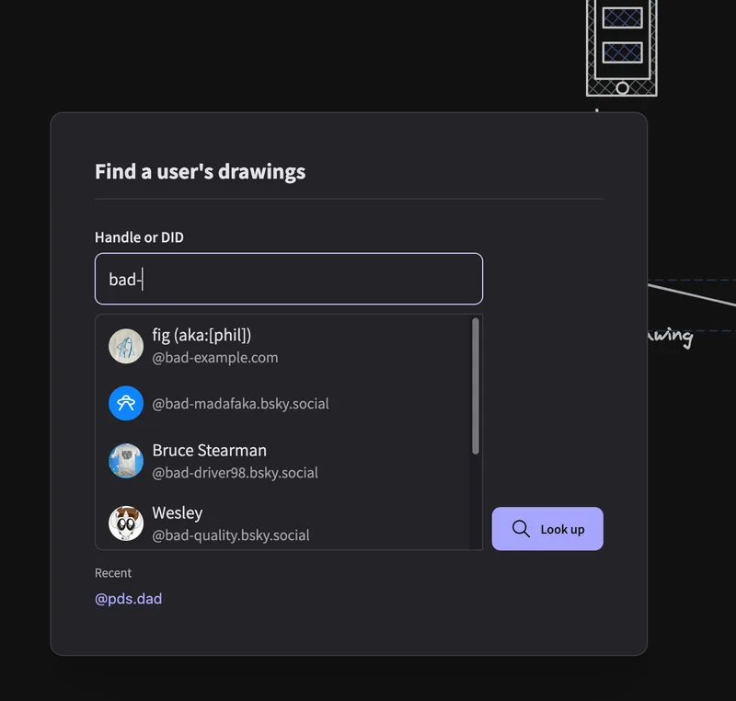Click the suggestions list scrollbar
This screenshot has height=701, width=736.
point(476,386)
